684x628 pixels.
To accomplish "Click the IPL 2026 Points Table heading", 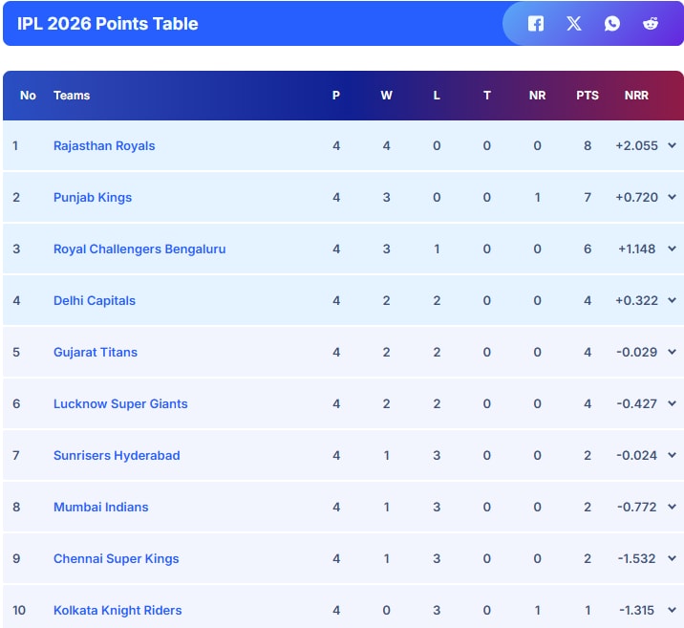I will coord(108,24).
